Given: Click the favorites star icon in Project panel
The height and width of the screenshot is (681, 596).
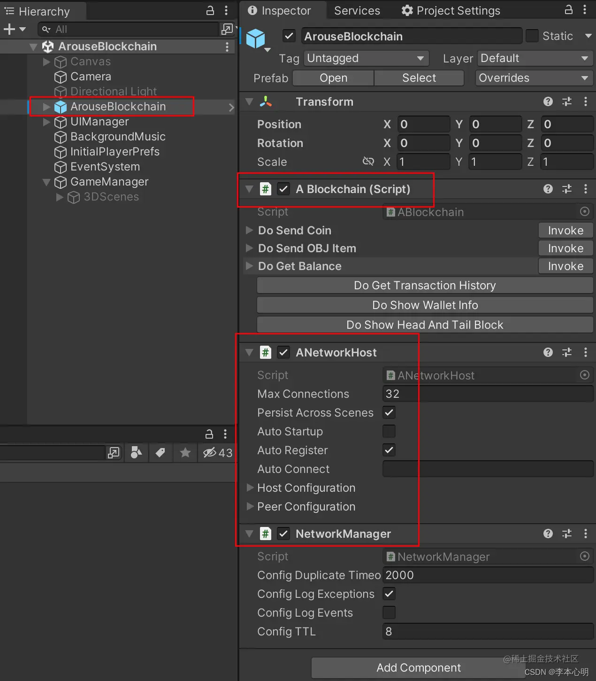Looking at the screenshot, I should click(185, 453).
